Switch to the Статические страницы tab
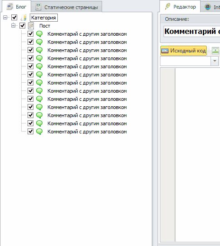 [66, 7]
